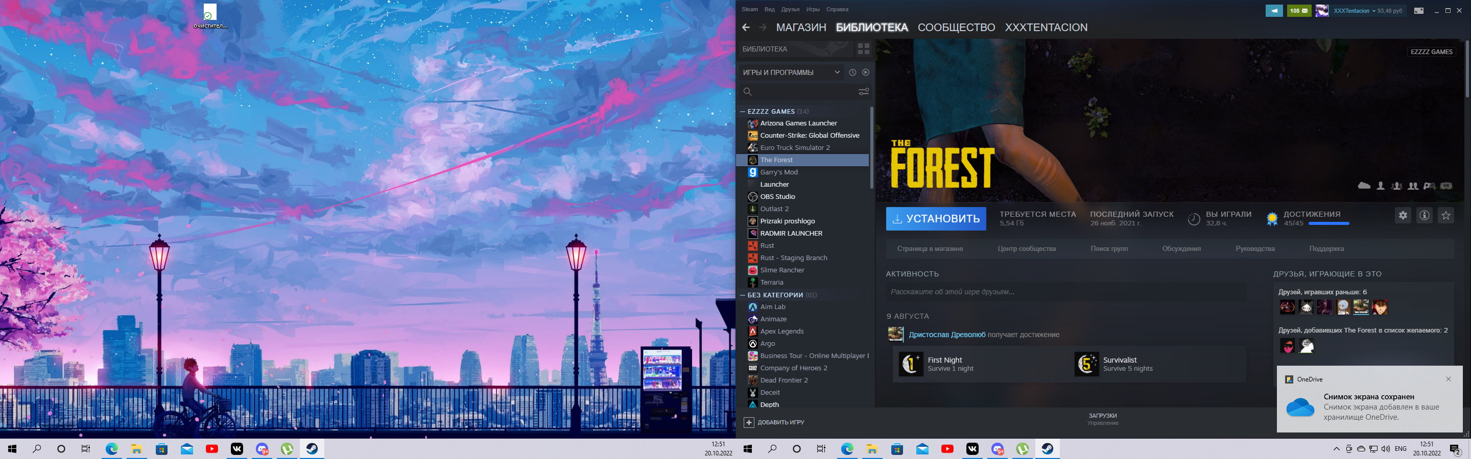Open Big Picture mode icon

click(x=1419, y=11)
